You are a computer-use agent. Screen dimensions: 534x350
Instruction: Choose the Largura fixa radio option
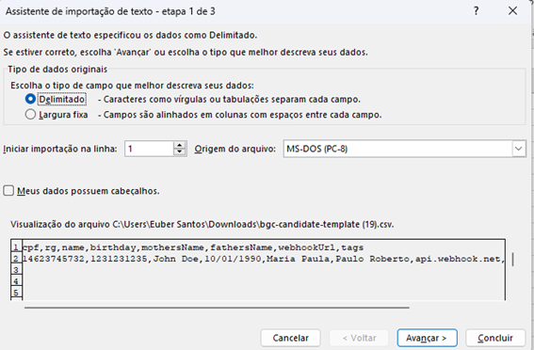pos(30,114)
